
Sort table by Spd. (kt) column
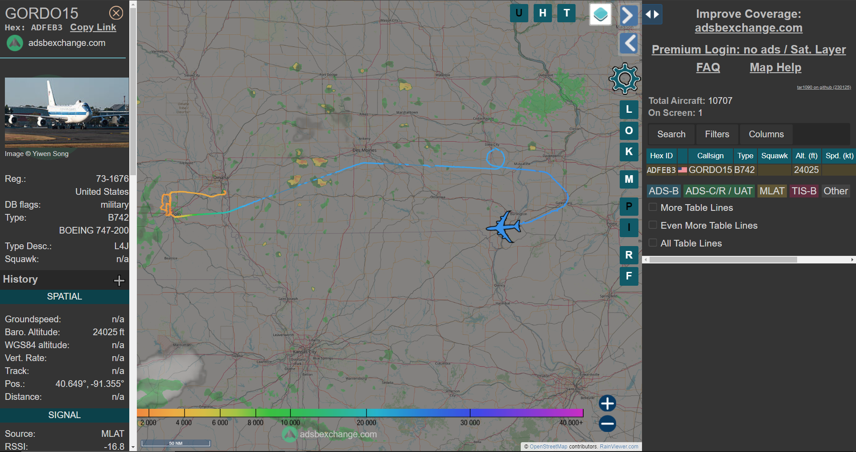[839, 156]
